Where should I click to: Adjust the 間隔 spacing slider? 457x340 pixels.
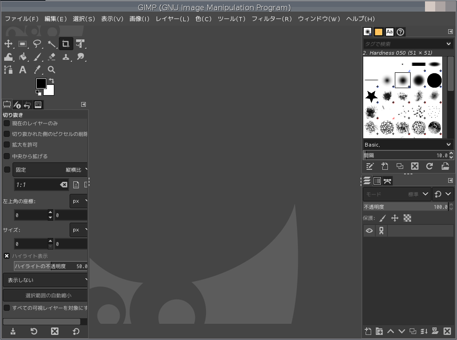(x=405, y=155)
